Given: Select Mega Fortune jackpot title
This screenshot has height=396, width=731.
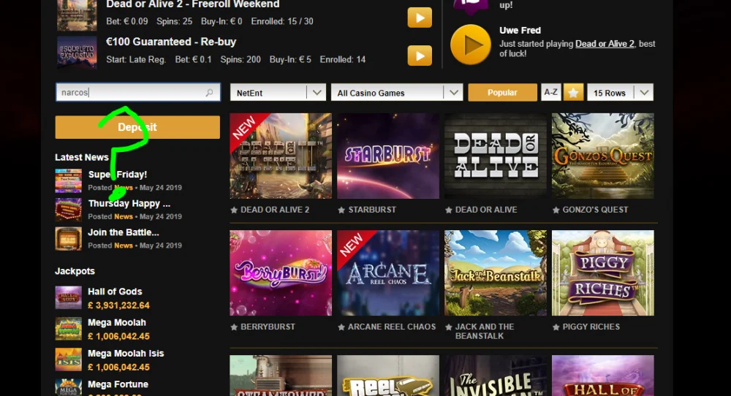Looking at the screenshot, I should (x=118, y=384).
